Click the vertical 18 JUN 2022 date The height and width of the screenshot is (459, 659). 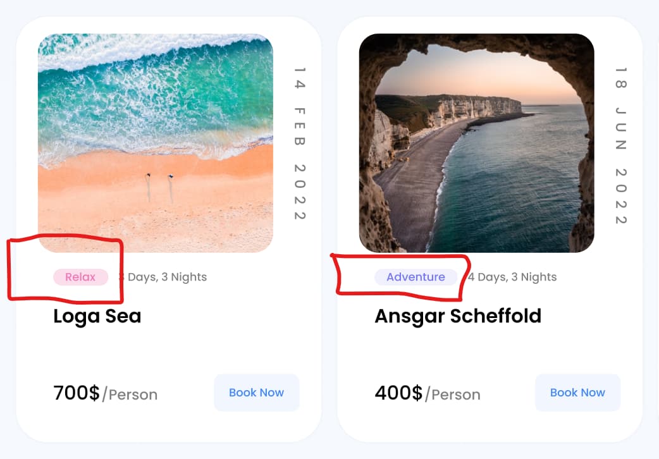click(621, 145)
